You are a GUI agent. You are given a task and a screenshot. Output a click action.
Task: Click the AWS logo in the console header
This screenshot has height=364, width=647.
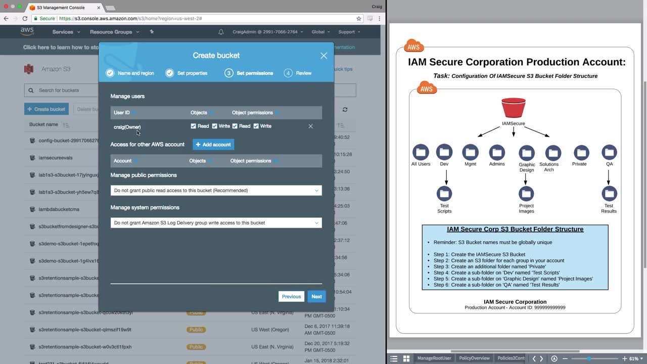[x=27, y=31]
